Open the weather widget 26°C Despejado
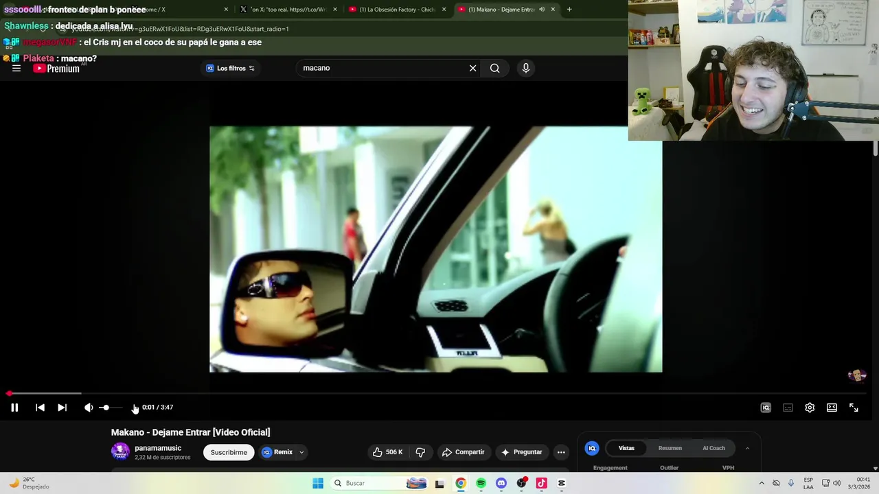Screen dimensions: 879x494 tap(29, 483)
